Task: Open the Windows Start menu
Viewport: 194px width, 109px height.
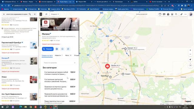Action: point(2,107)
